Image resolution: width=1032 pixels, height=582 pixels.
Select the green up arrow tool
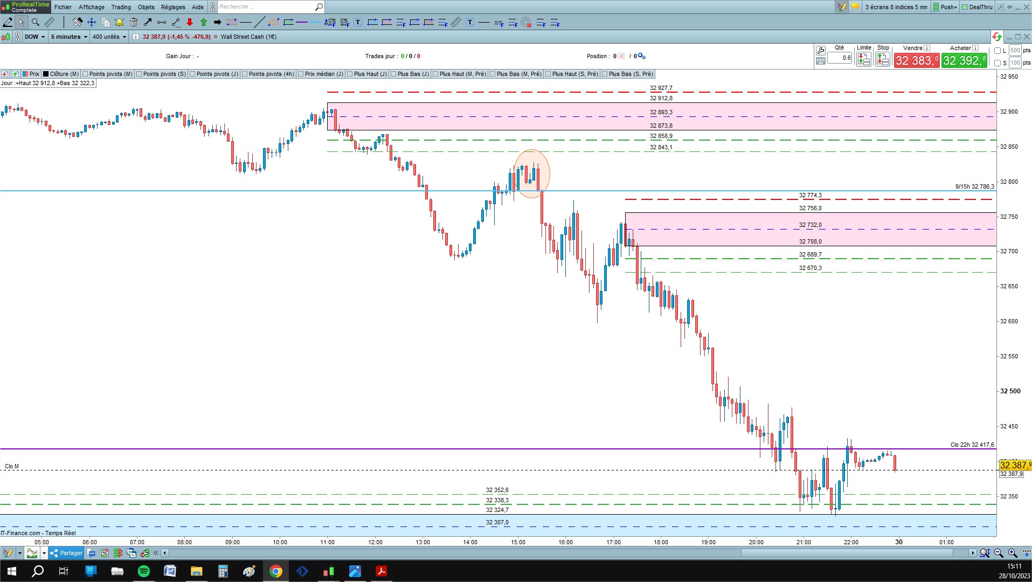[204, 22]
